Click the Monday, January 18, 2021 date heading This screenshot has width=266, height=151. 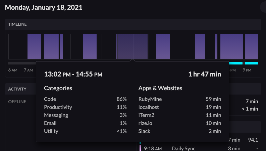click(x=44, y=7)
